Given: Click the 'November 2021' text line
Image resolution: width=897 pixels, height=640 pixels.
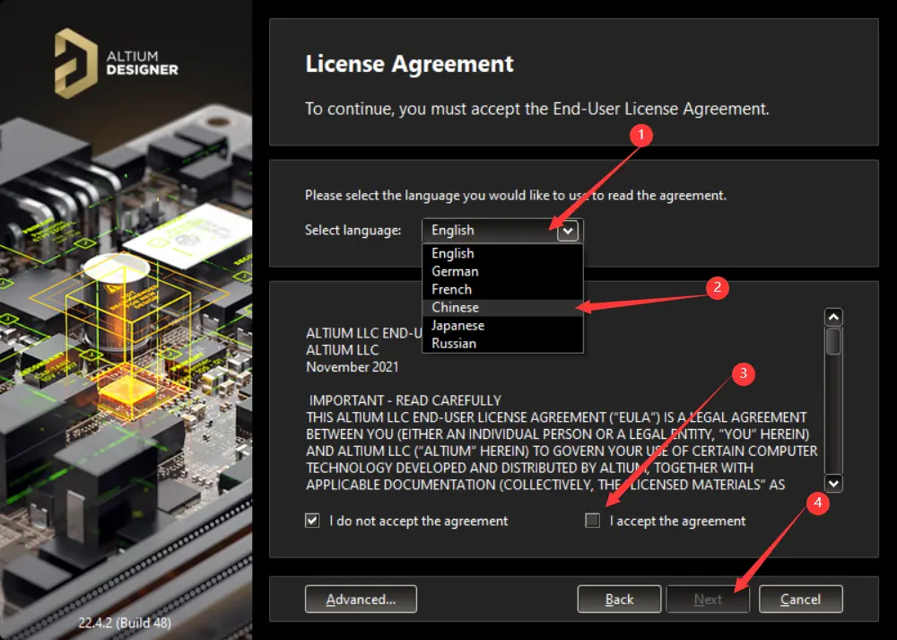Looking at the screenshot, I should pos(353,367).
